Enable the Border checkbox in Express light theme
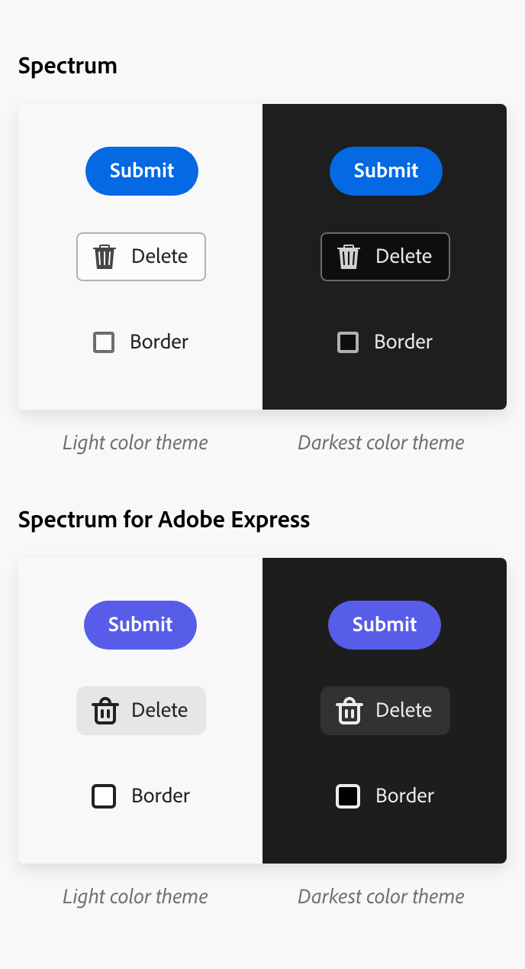This screenshot has width=525, height=969. click(x=103, y=796)
